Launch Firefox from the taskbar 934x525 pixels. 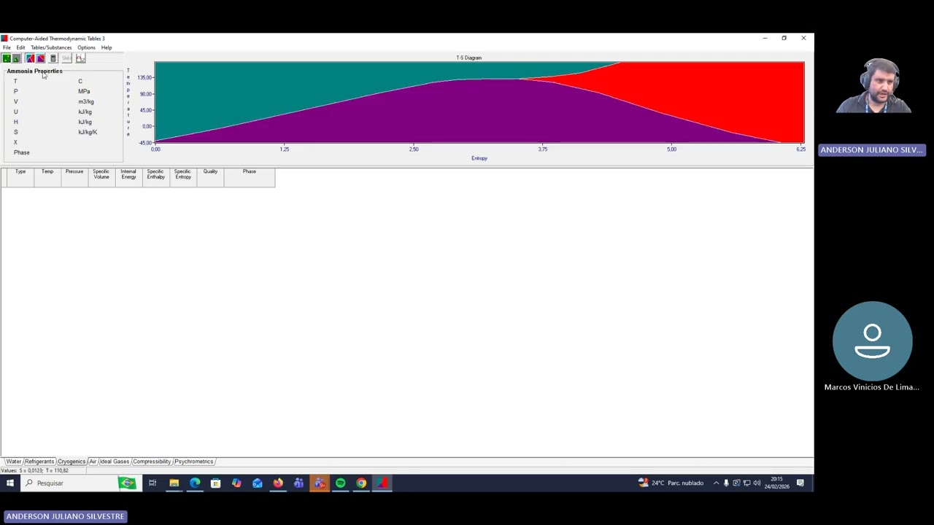coord(278,483)
